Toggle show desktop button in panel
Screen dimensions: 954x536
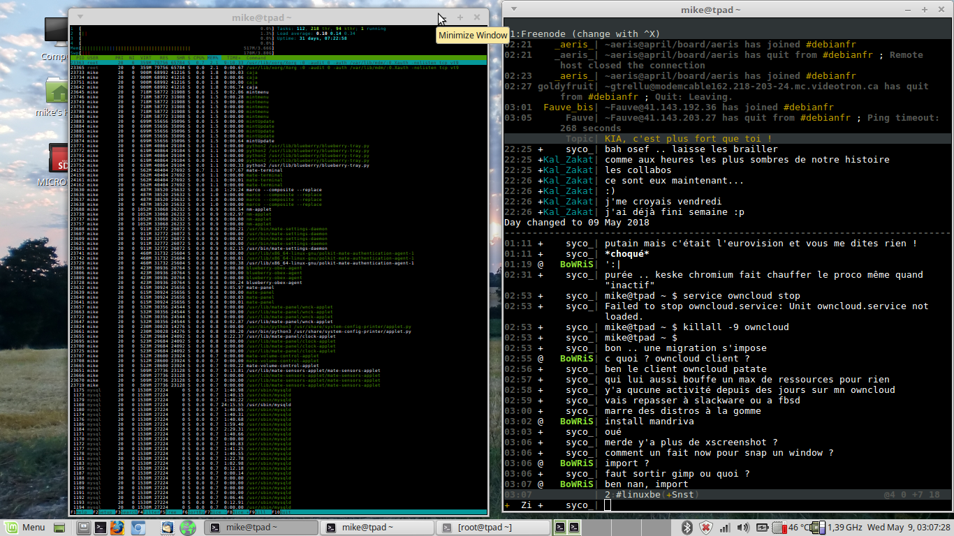coord(59,528)
